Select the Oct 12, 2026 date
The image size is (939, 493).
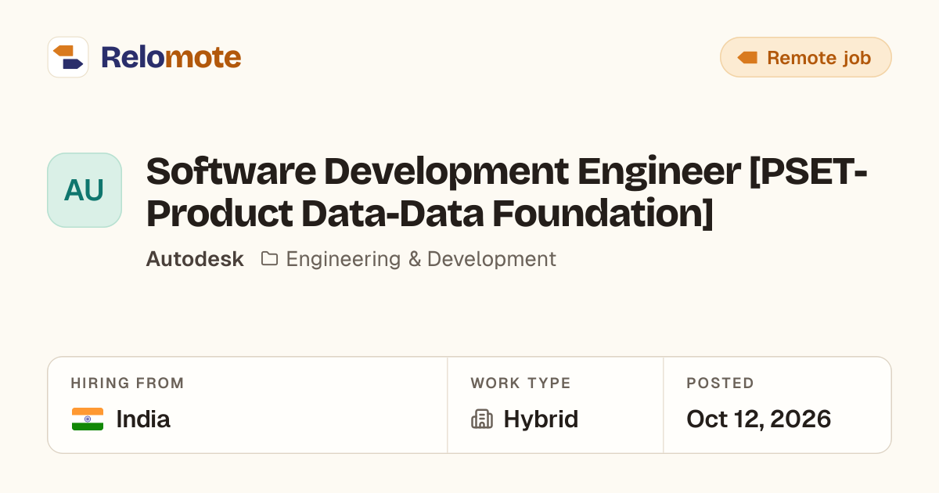pyautogui.click(x=758, y=419)
